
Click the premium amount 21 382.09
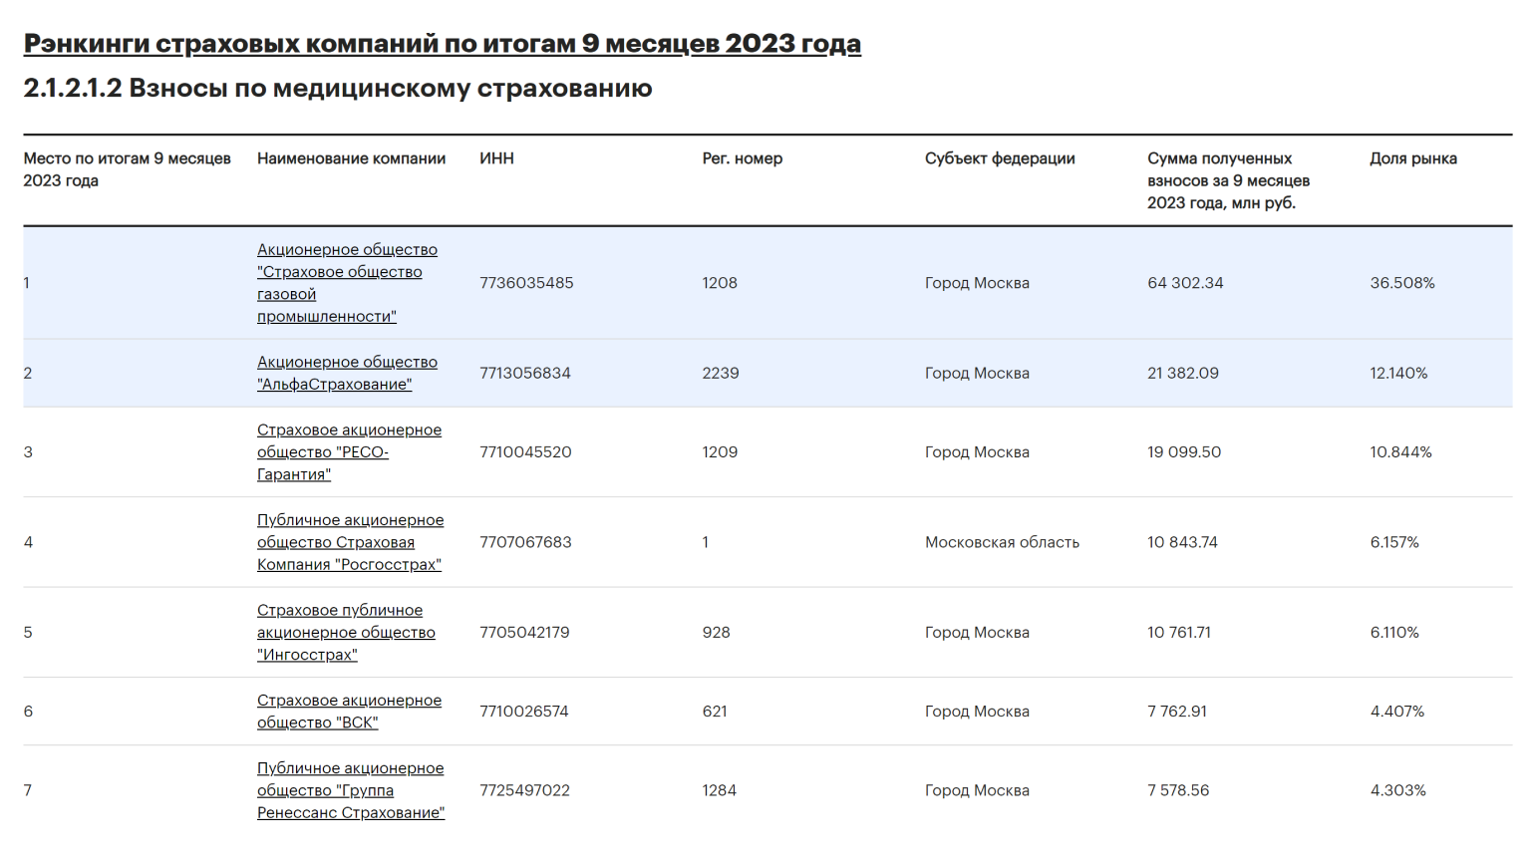point(1183,373)
